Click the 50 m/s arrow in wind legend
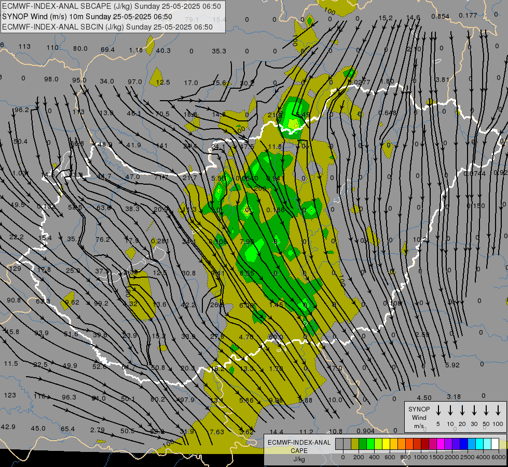 (x=486, y=410)
